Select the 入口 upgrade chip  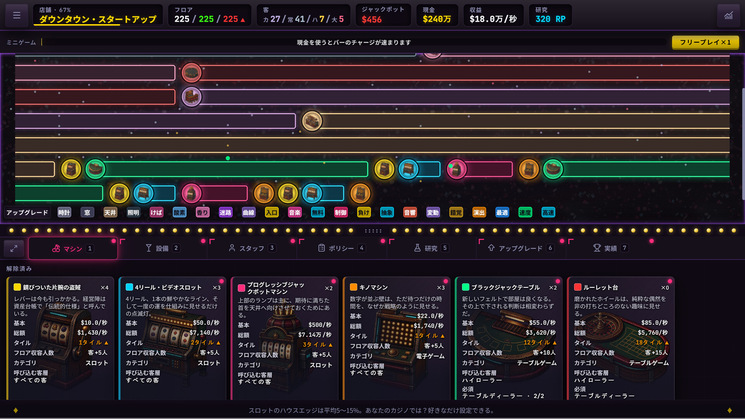[272, 212]
